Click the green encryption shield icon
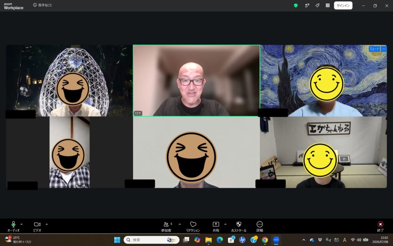 pyautogui.click(x=296, y=5)
